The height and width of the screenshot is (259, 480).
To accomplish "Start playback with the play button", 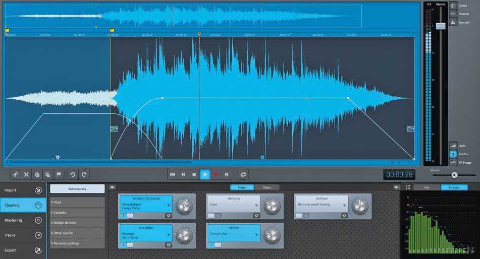I will tap(205, 175).
